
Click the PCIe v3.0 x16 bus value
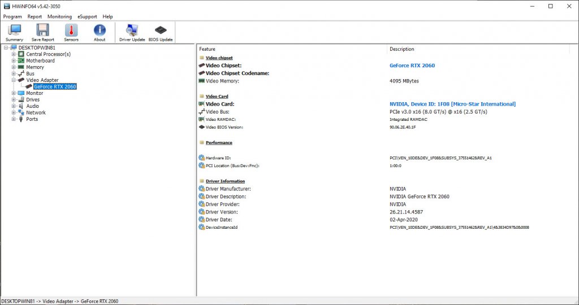438,112
